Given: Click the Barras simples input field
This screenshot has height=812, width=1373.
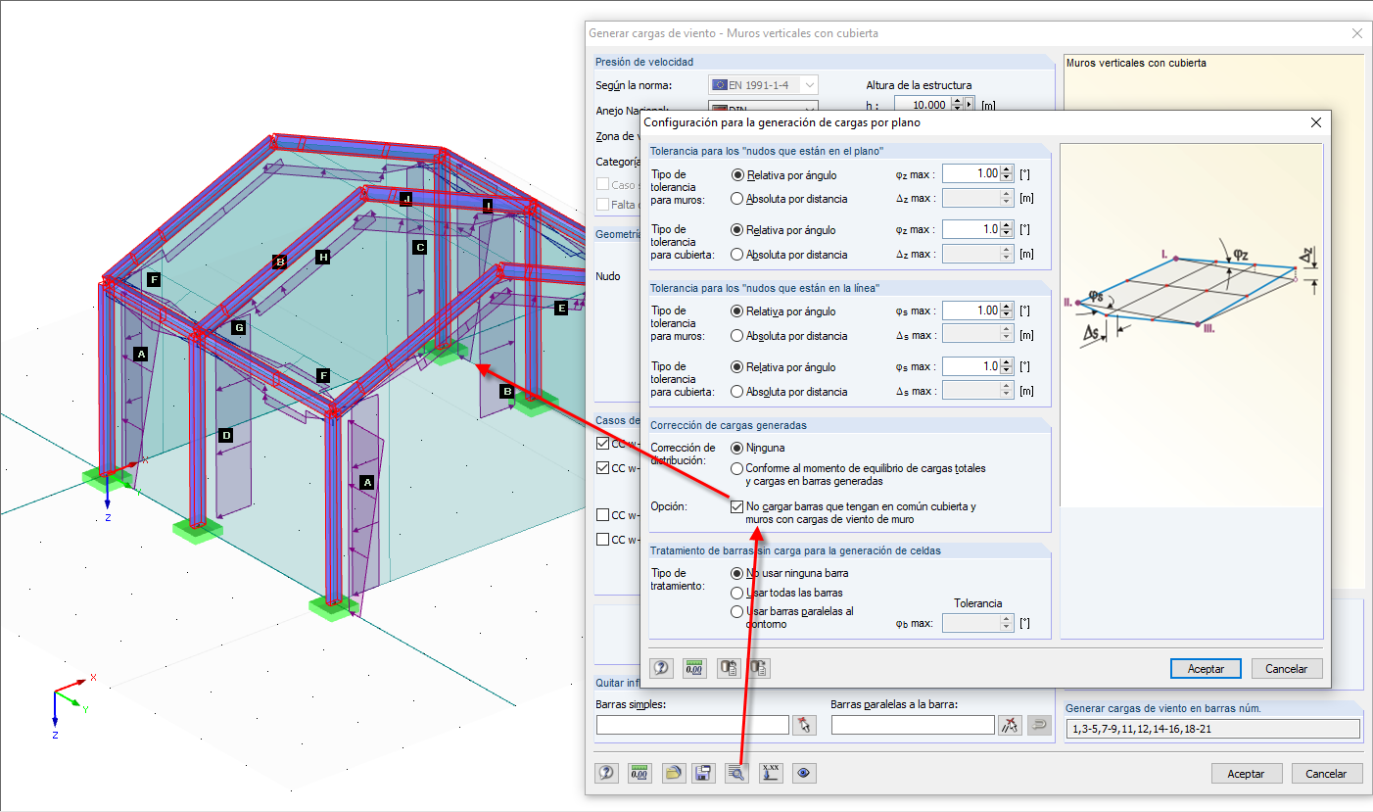Looking at the screenshot, I should [692, 725].
